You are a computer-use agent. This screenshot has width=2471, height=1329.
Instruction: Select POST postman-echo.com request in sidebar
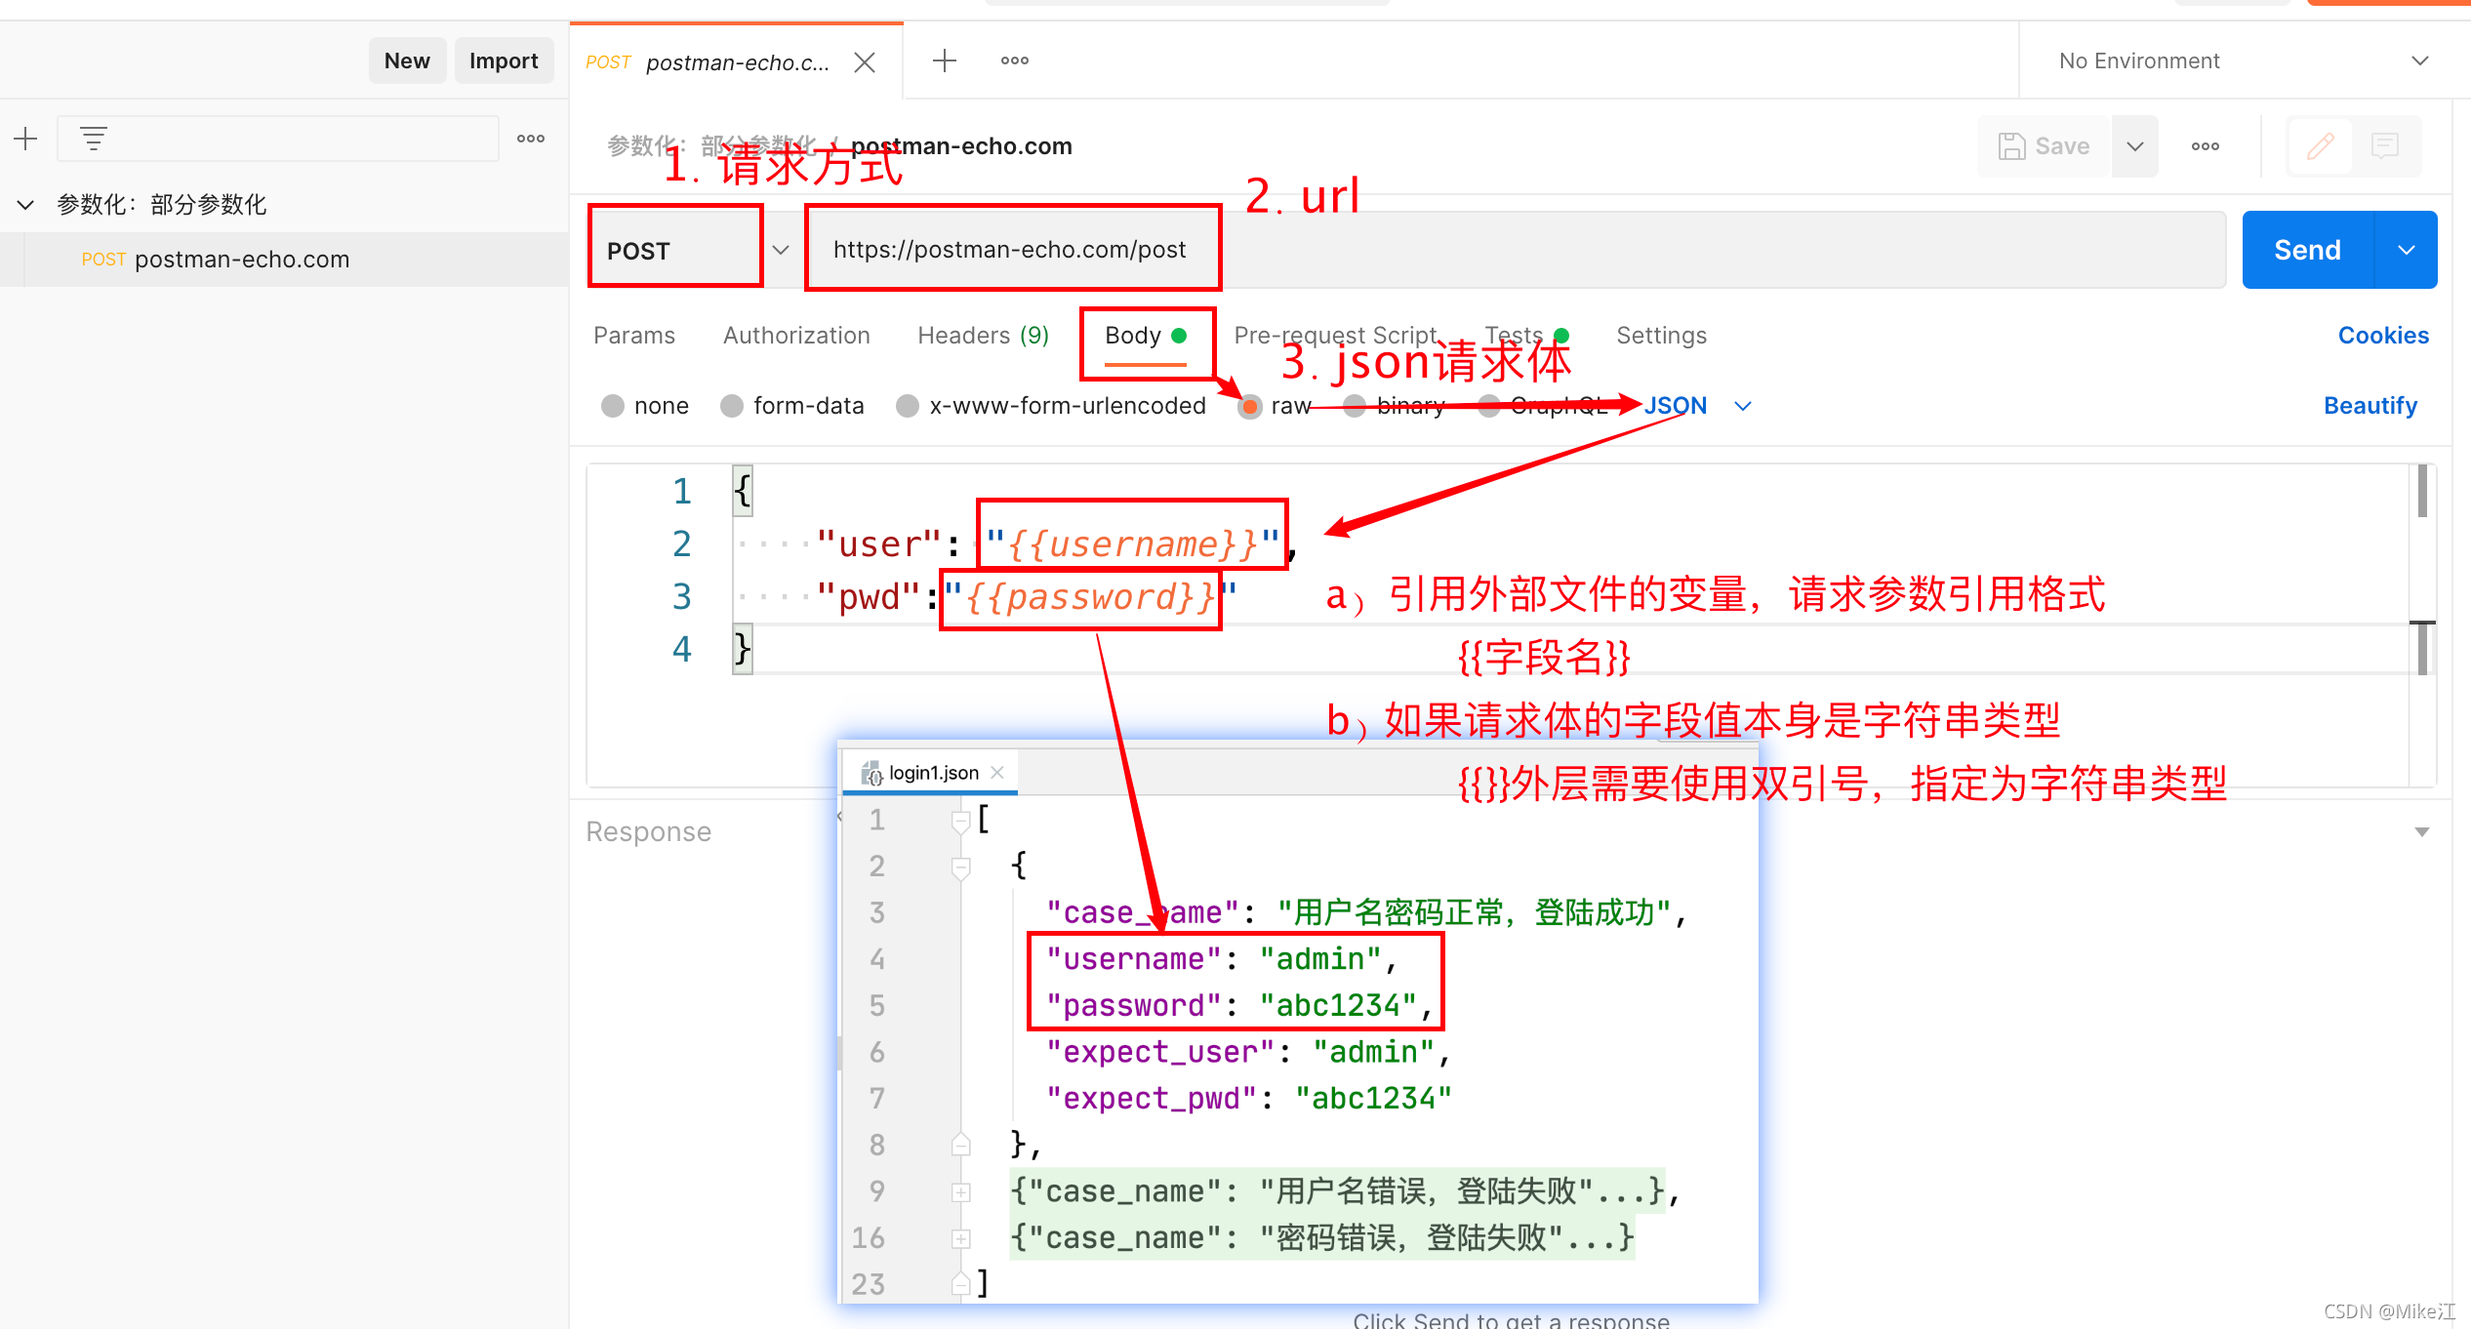pos(284,260)
